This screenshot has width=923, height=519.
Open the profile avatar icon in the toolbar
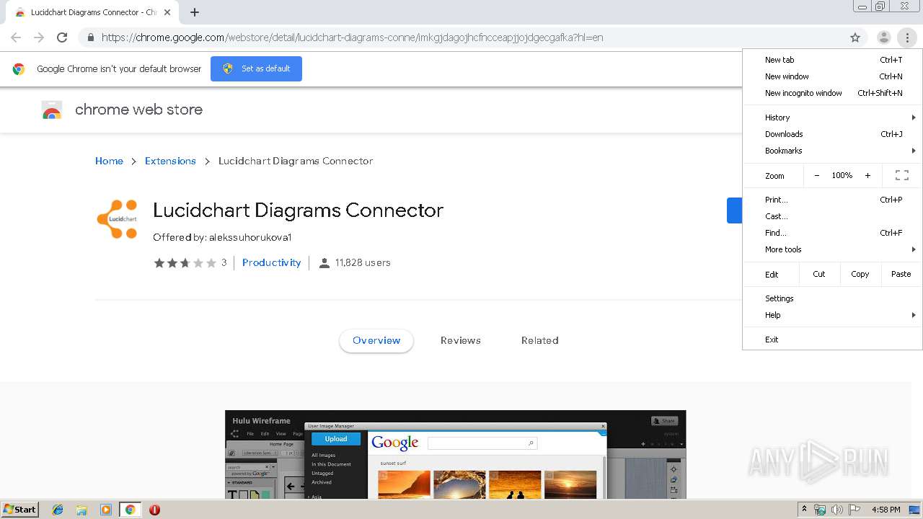coord(883,37)
